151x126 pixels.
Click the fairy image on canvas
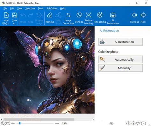pos(47,70)
